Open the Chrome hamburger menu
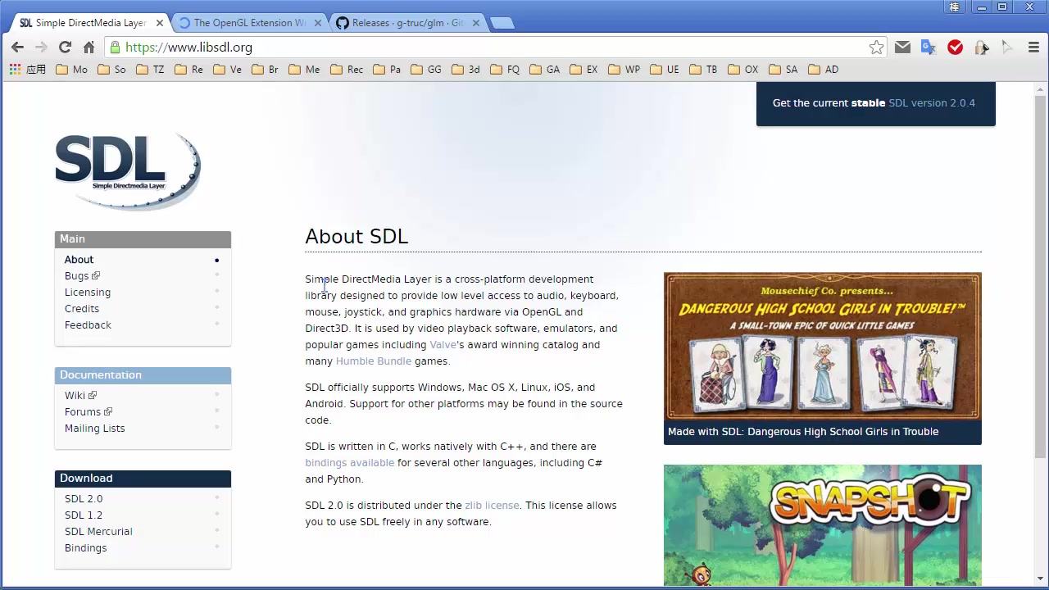1049x590 pixels. (1033, 48)
